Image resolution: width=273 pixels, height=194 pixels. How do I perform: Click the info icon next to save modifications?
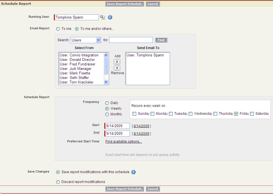point(134,172)
